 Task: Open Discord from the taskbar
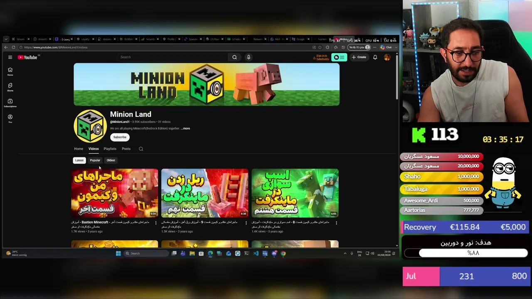(x=274, y=253)
